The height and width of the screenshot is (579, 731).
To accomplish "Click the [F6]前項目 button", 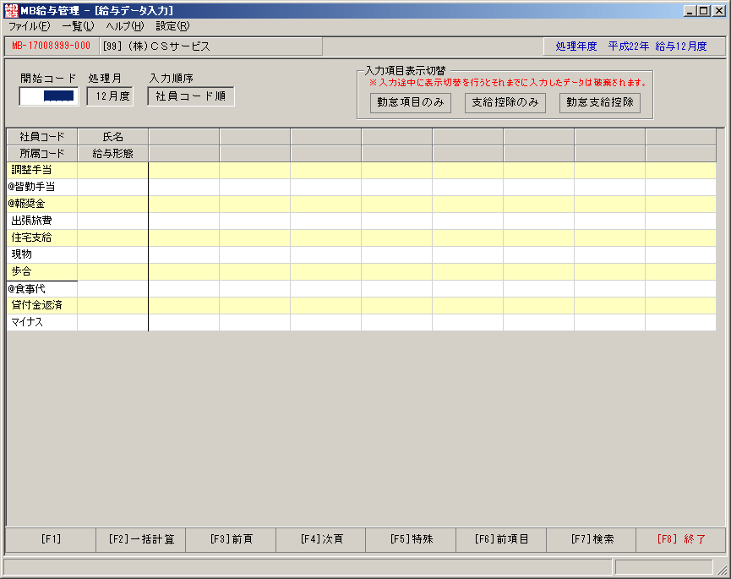I will (500, 539).
